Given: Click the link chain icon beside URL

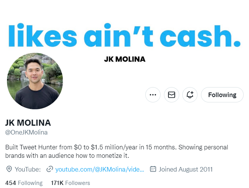Looking at the screenshot, I should coord(50,169).
